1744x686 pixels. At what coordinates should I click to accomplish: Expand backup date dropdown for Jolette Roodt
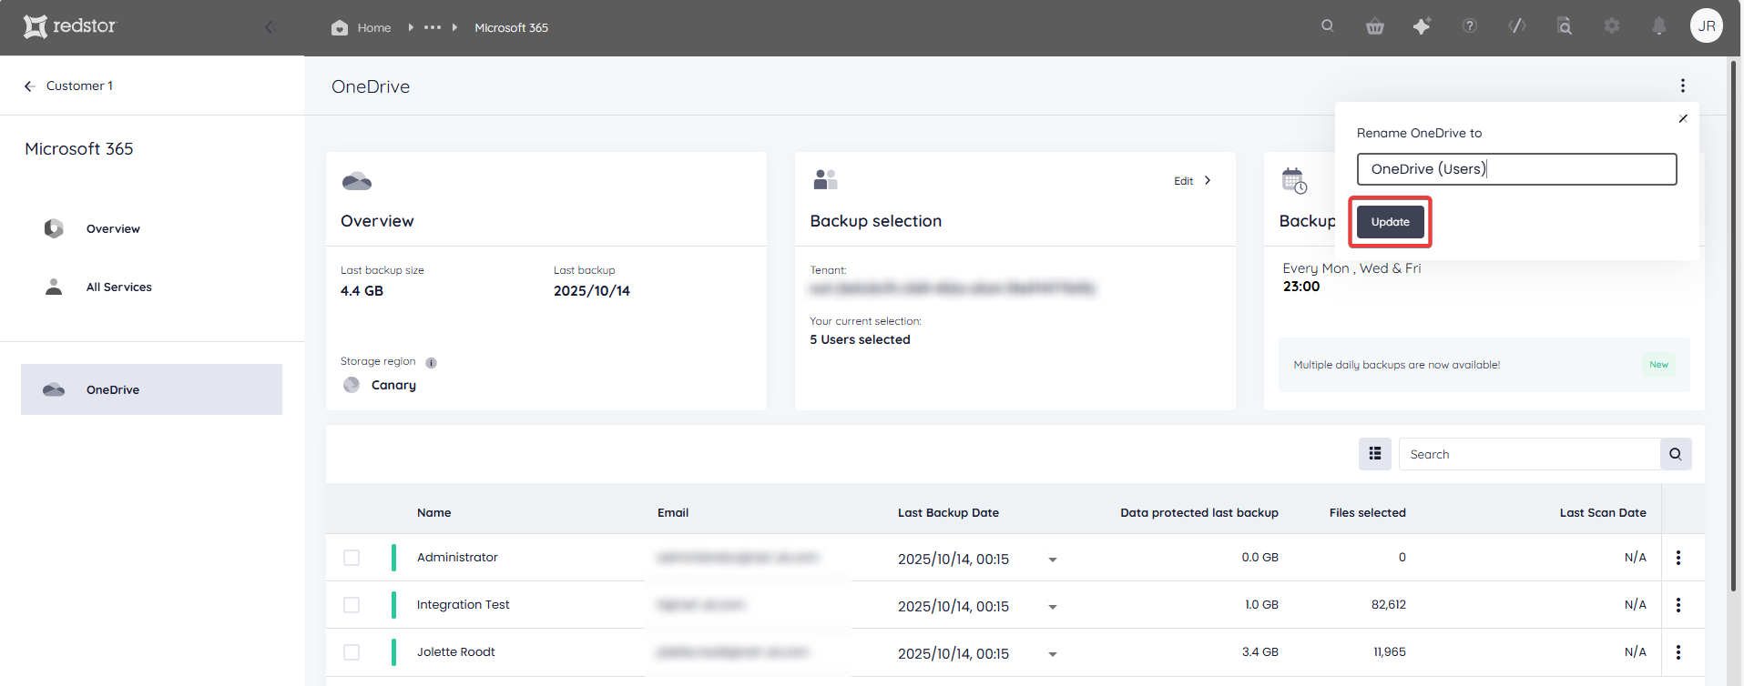pos(1053,654)
